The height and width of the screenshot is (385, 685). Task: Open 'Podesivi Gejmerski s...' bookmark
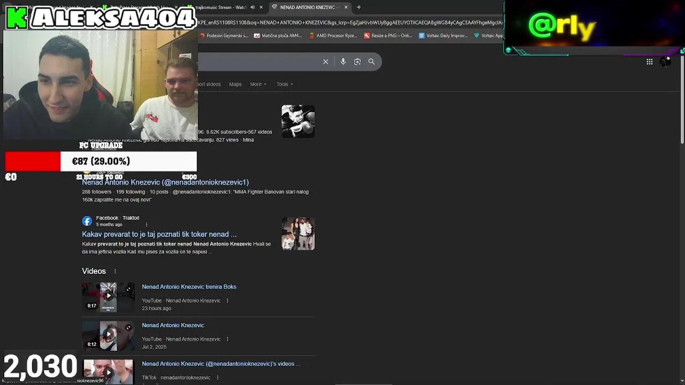[223, 36]
